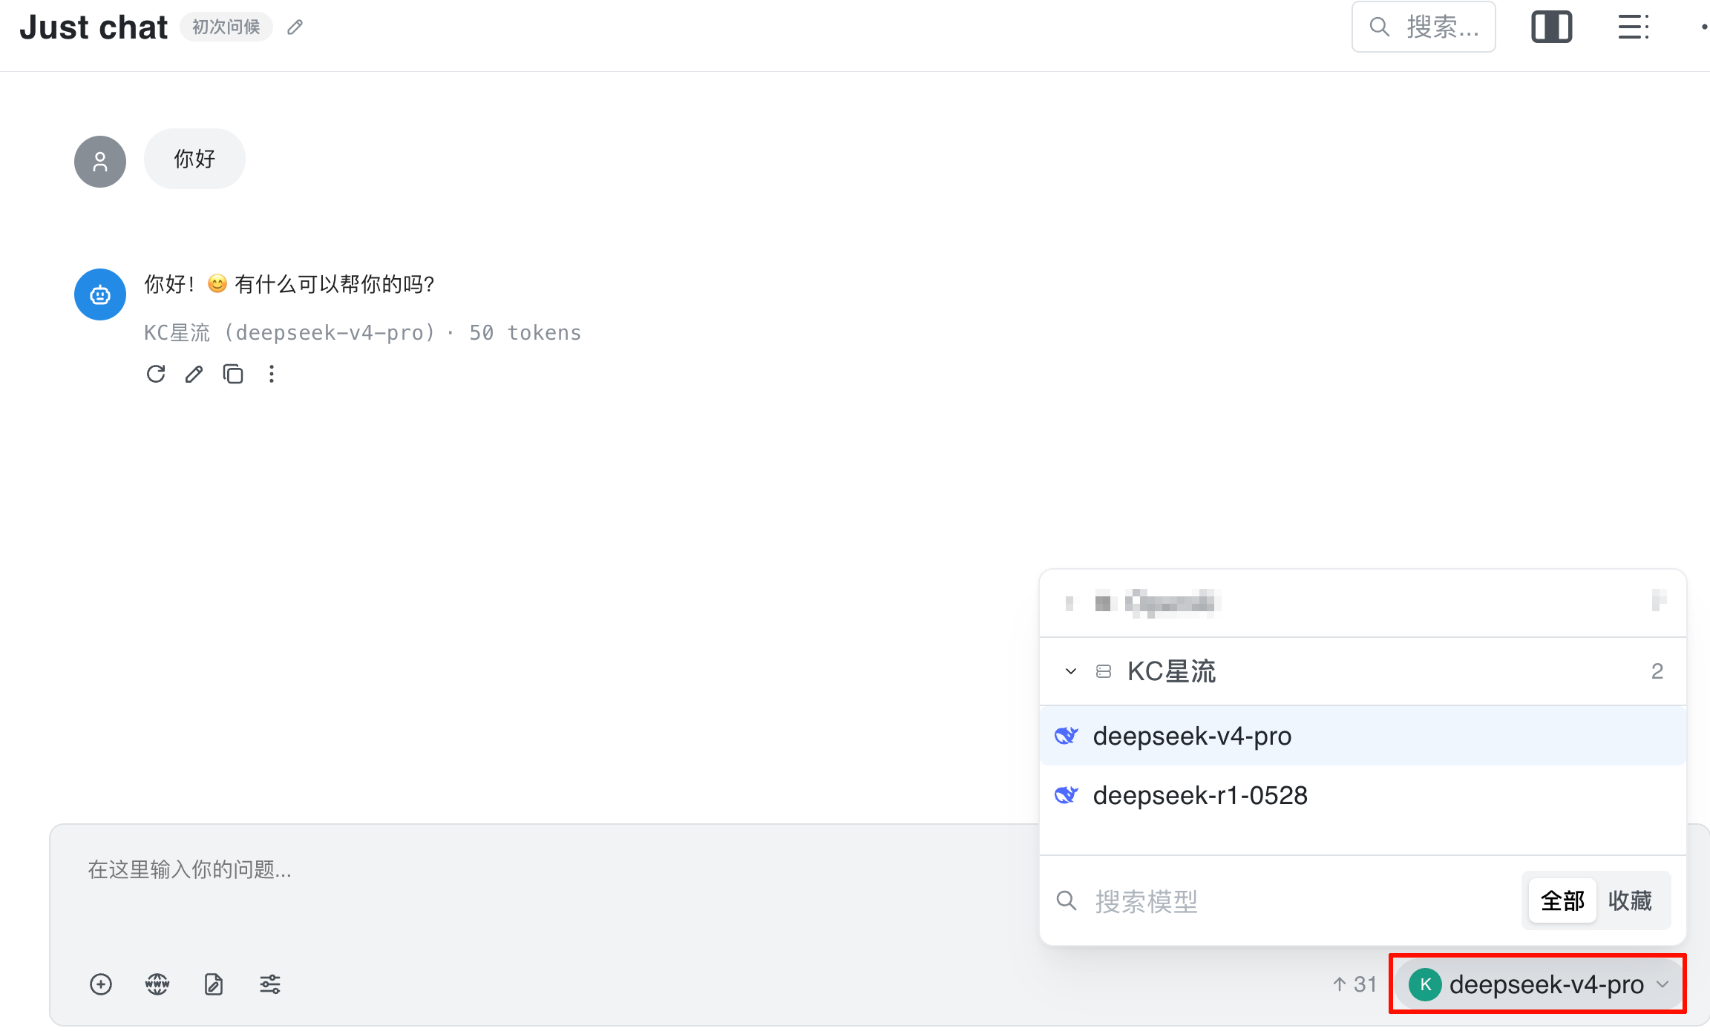Viewport: 1710px width, 1031px height.
Task: Open the conversation list menu icon
Action: (x=1634, y=27)
